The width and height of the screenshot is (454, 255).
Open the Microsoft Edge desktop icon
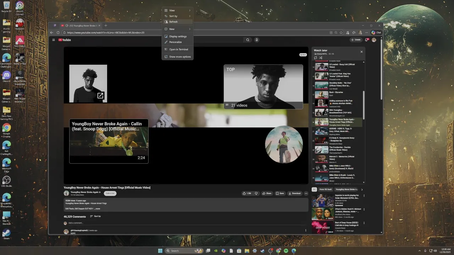6,165
